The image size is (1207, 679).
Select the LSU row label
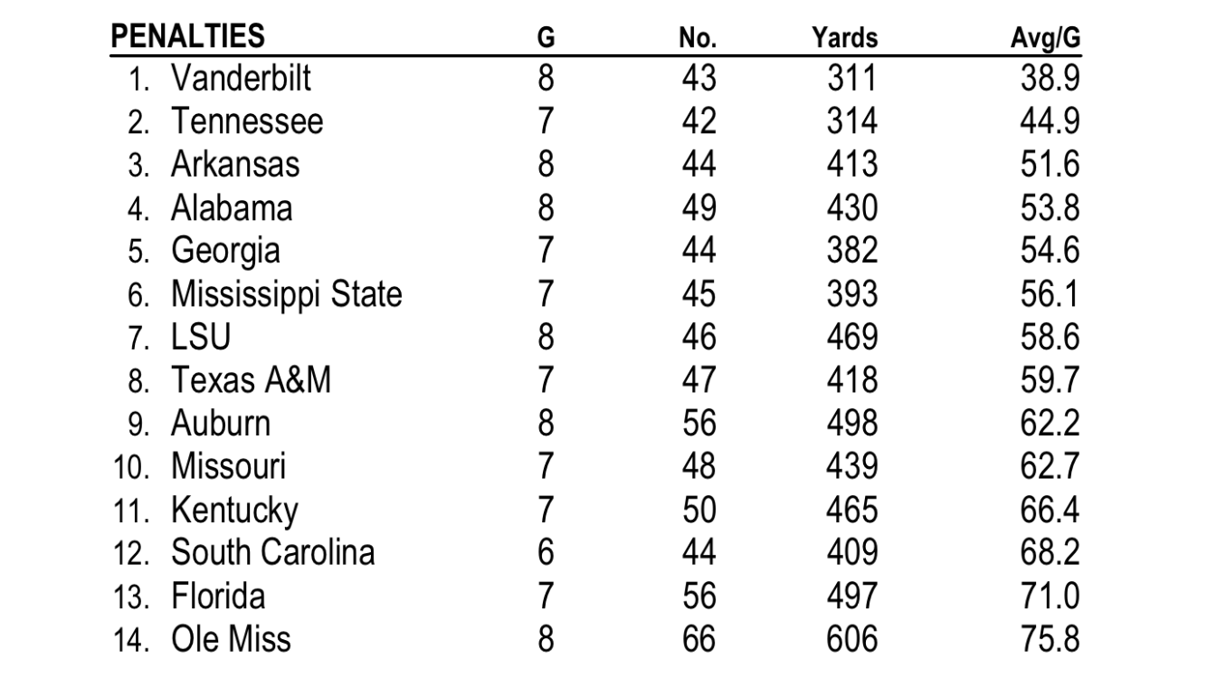(201, 338)
